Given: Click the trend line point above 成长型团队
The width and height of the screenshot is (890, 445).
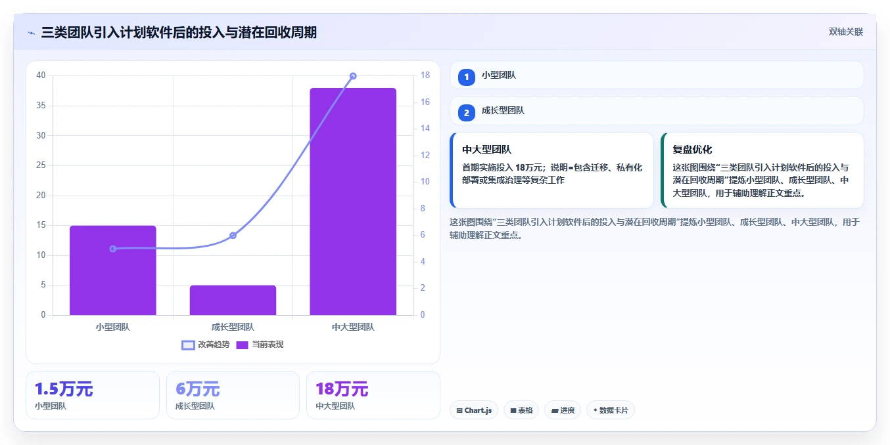Looking at the screenshot, I should click(x=233, y=235).
